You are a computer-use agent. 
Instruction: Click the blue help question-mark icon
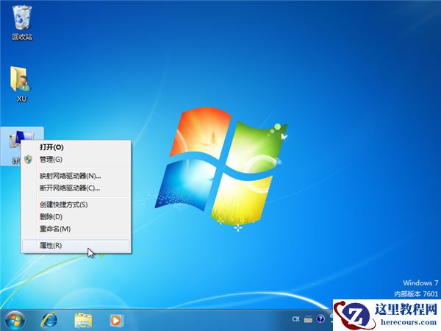pos(320,319)
